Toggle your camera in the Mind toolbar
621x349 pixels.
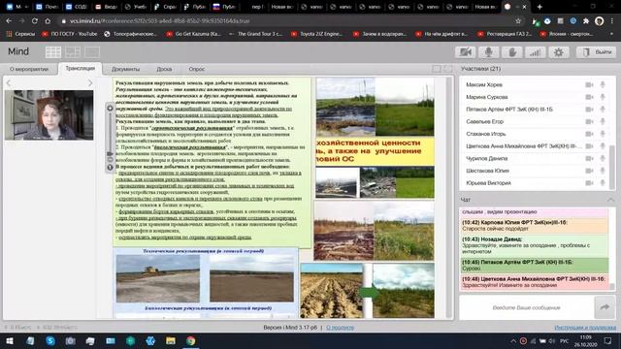coord(466,52)
